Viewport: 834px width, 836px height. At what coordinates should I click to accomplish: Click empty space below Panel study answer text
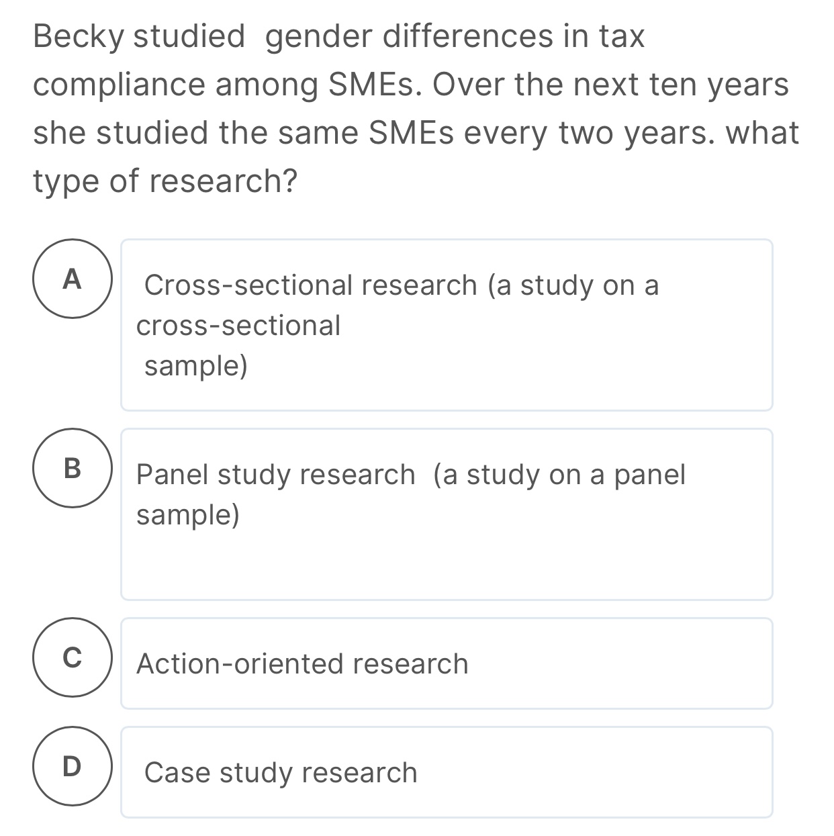coord(447,567)
